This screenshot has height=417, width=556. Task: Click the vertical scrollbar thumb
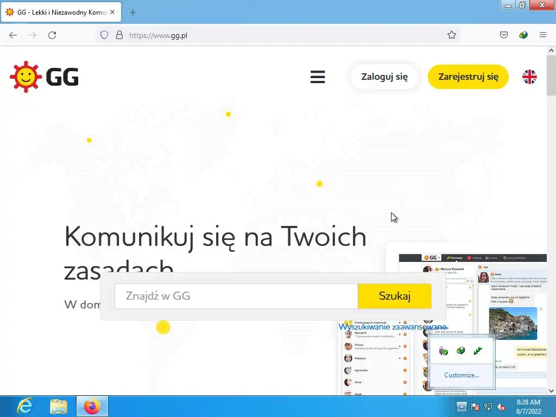pos(552,75)
